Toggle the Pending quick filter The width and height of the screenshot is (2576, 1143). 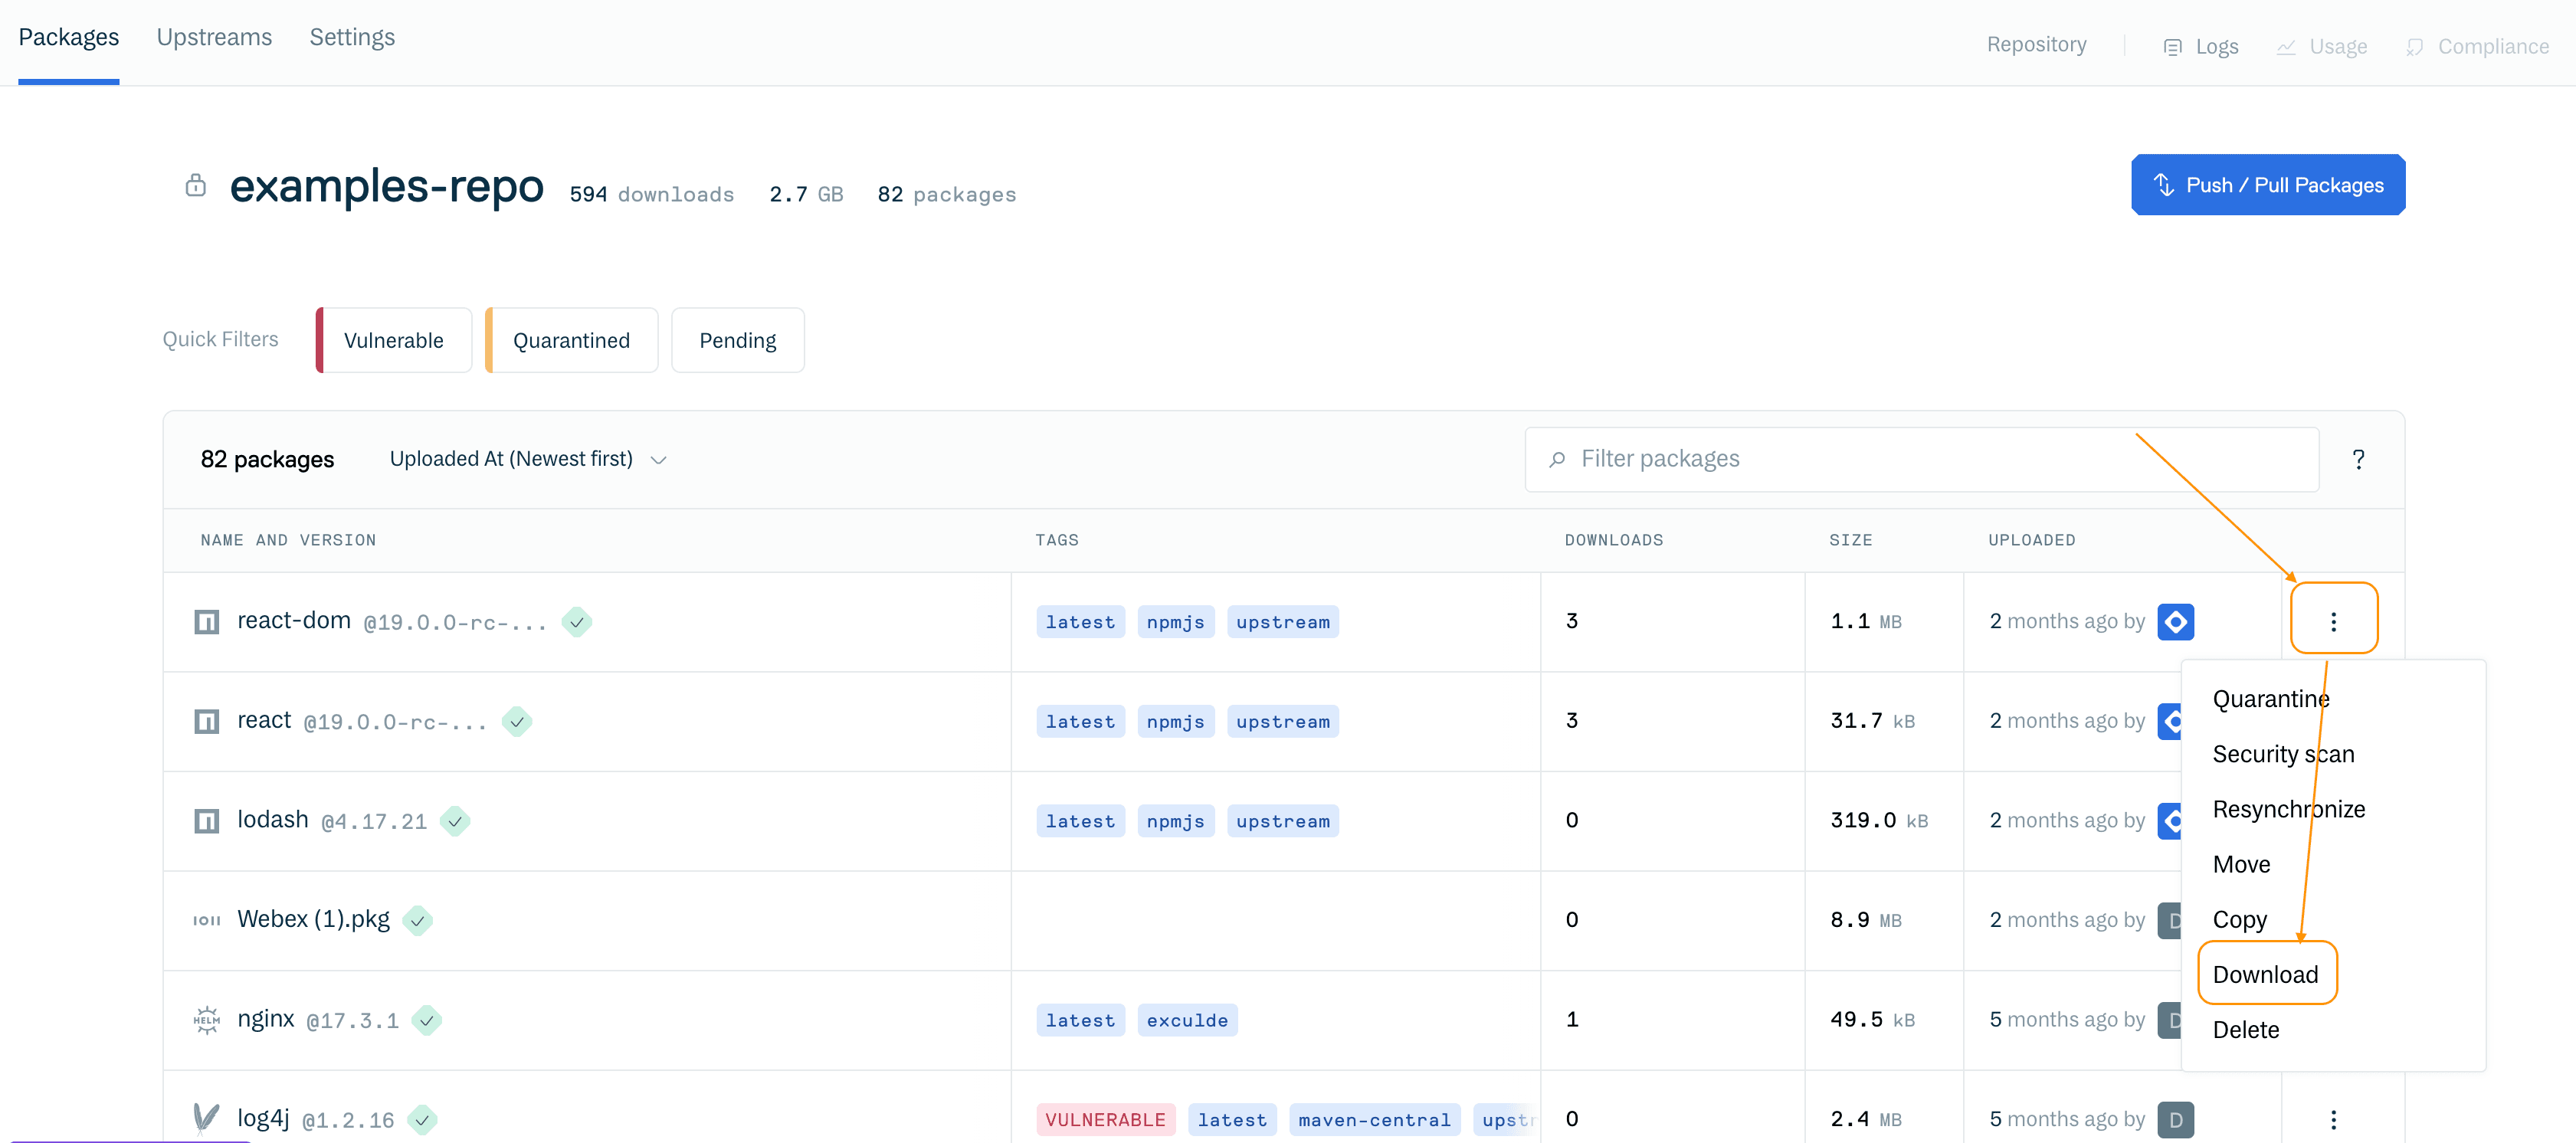point(737,340)
